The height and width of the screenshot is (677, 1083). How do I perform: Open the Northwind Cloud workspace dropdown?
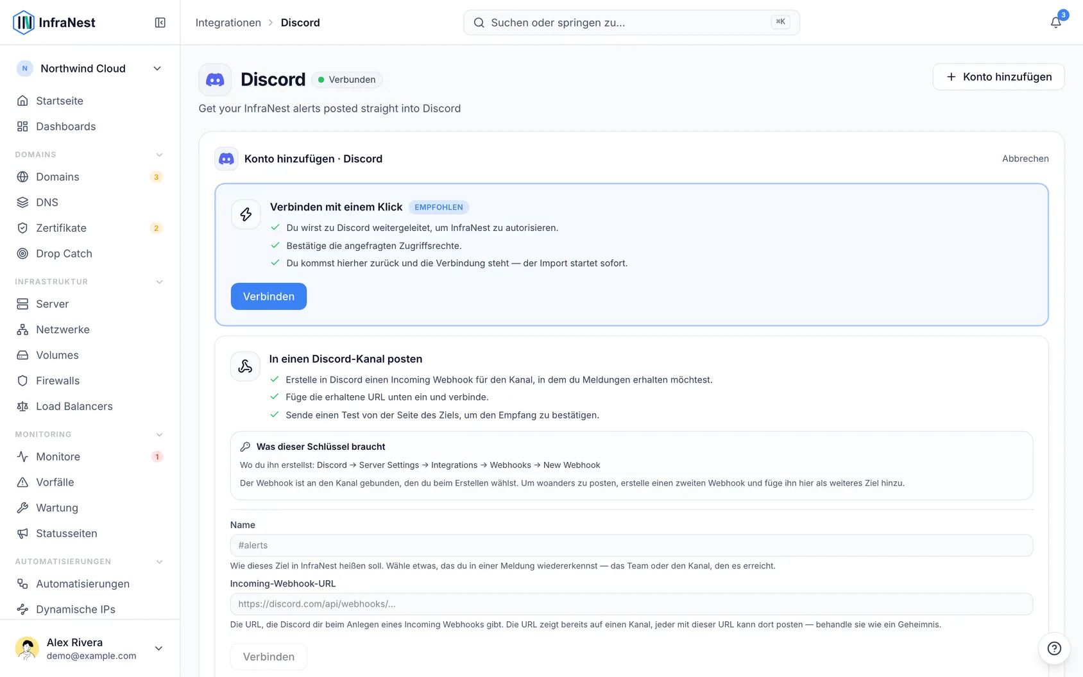(89, 69)
